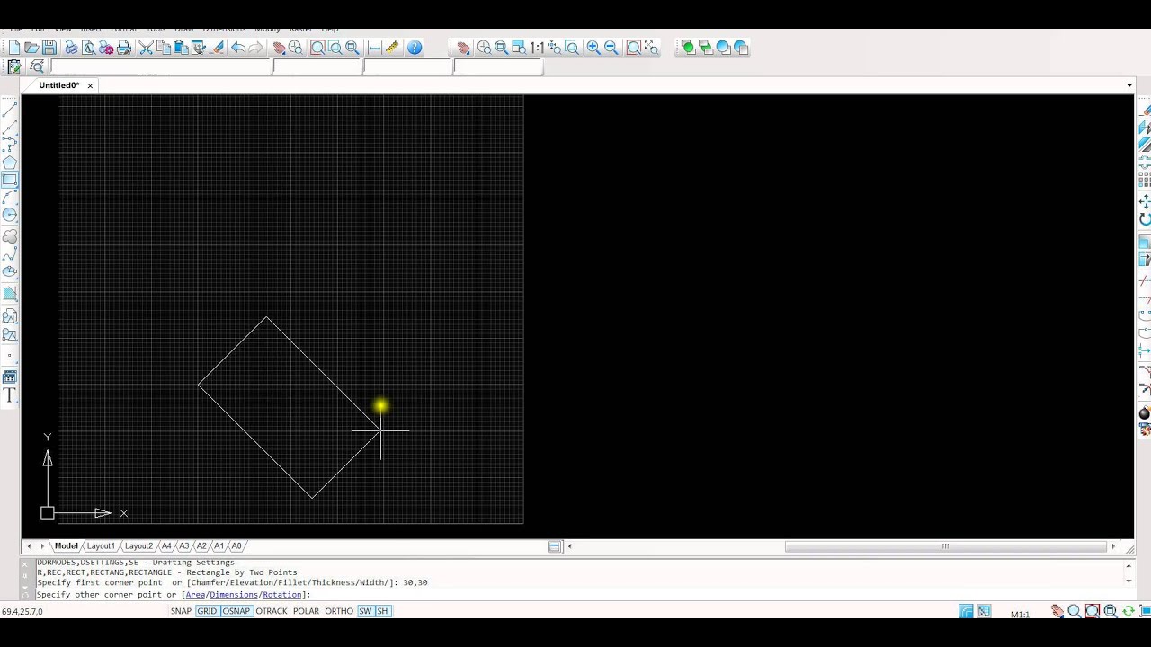The image size is (1151, 647).
Task: Click the M1:1 scale indicator
Action: click(1020, 615)
